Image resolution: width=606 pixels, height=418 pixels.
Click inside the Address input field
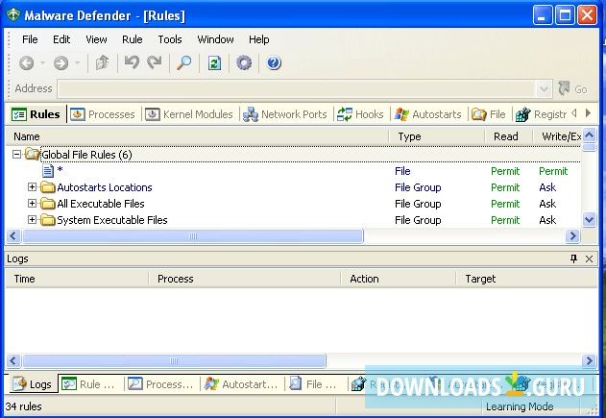pos(297,89)
